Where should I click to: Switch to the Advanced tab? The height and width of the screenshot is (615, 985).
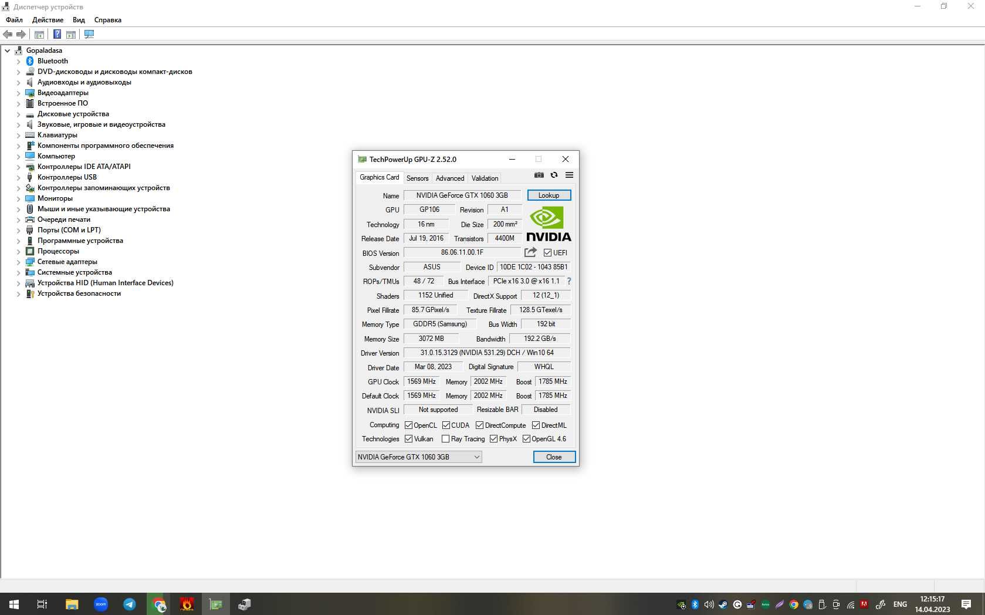coord(450,178)
